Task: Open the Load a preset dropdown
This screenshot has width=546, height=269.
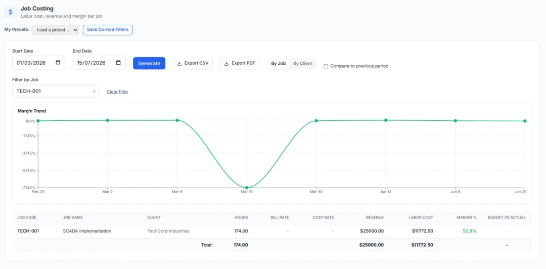Action: (56, 30)
